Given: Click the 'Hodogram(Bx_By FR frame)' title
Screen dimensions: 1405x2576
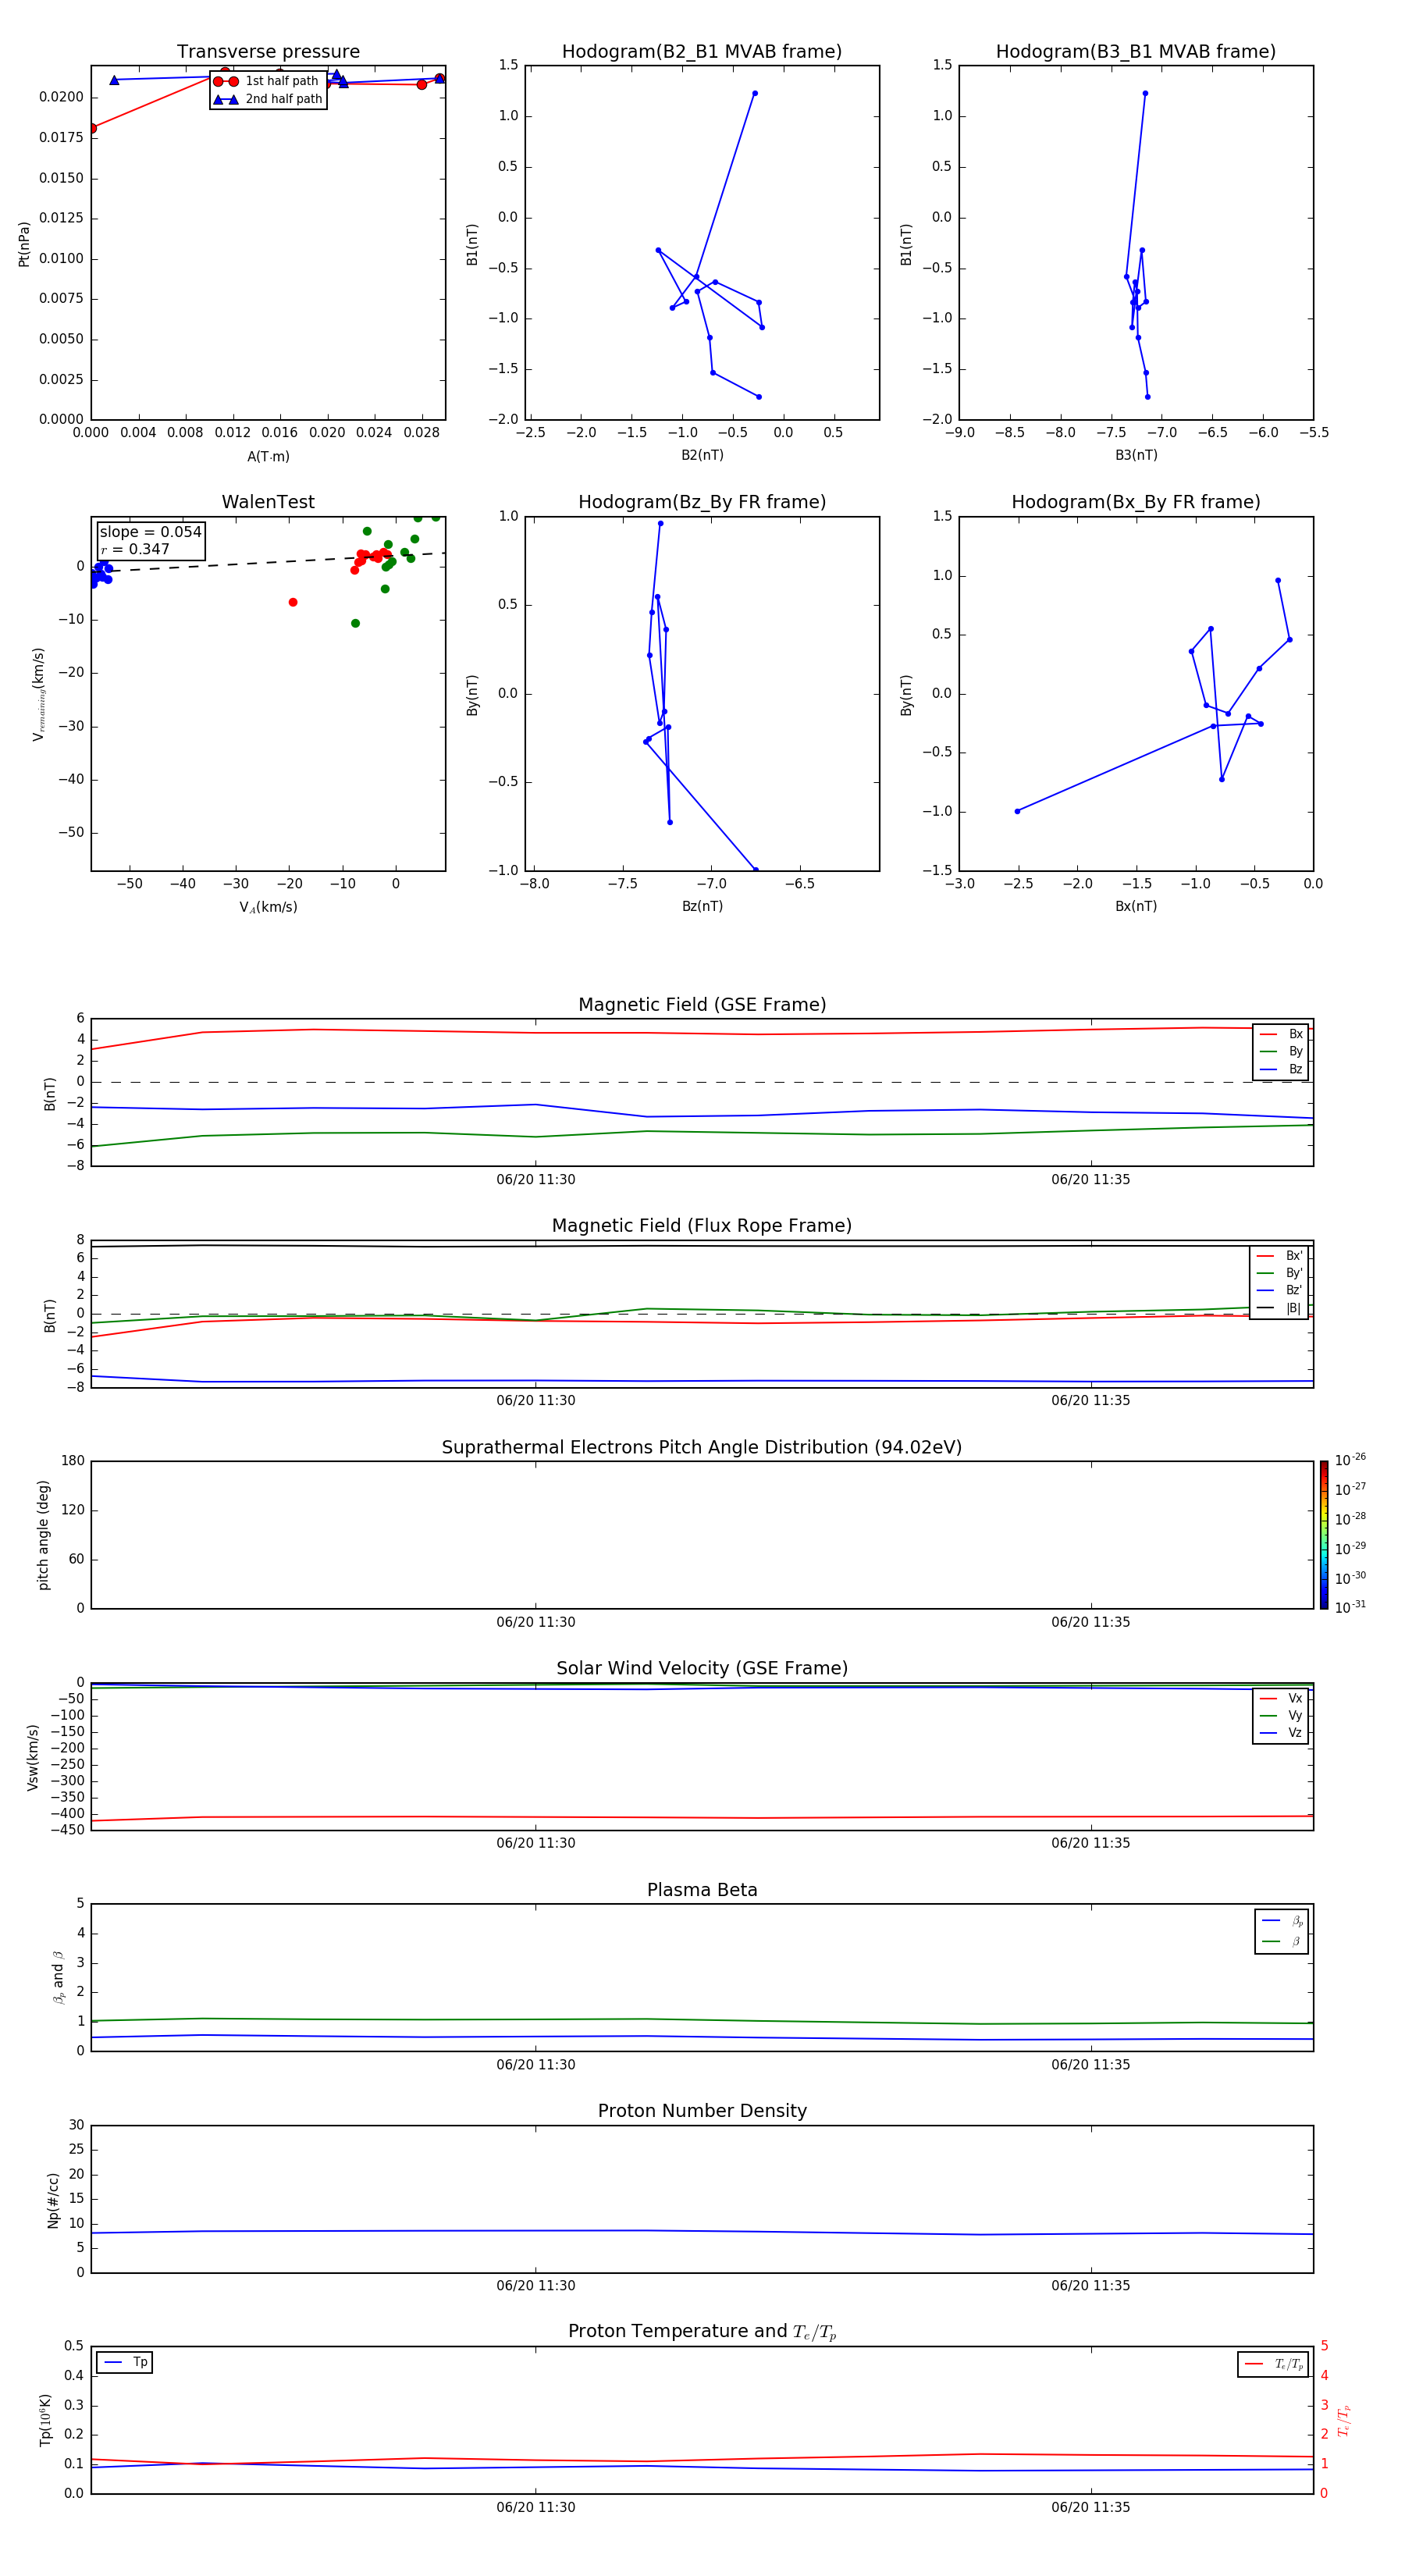Looking at the screenshot, I should tap(1136, 502).
